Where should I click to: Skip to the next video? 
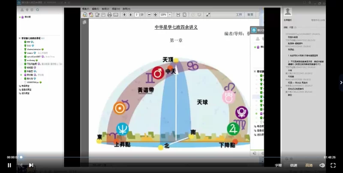(31, 165)
